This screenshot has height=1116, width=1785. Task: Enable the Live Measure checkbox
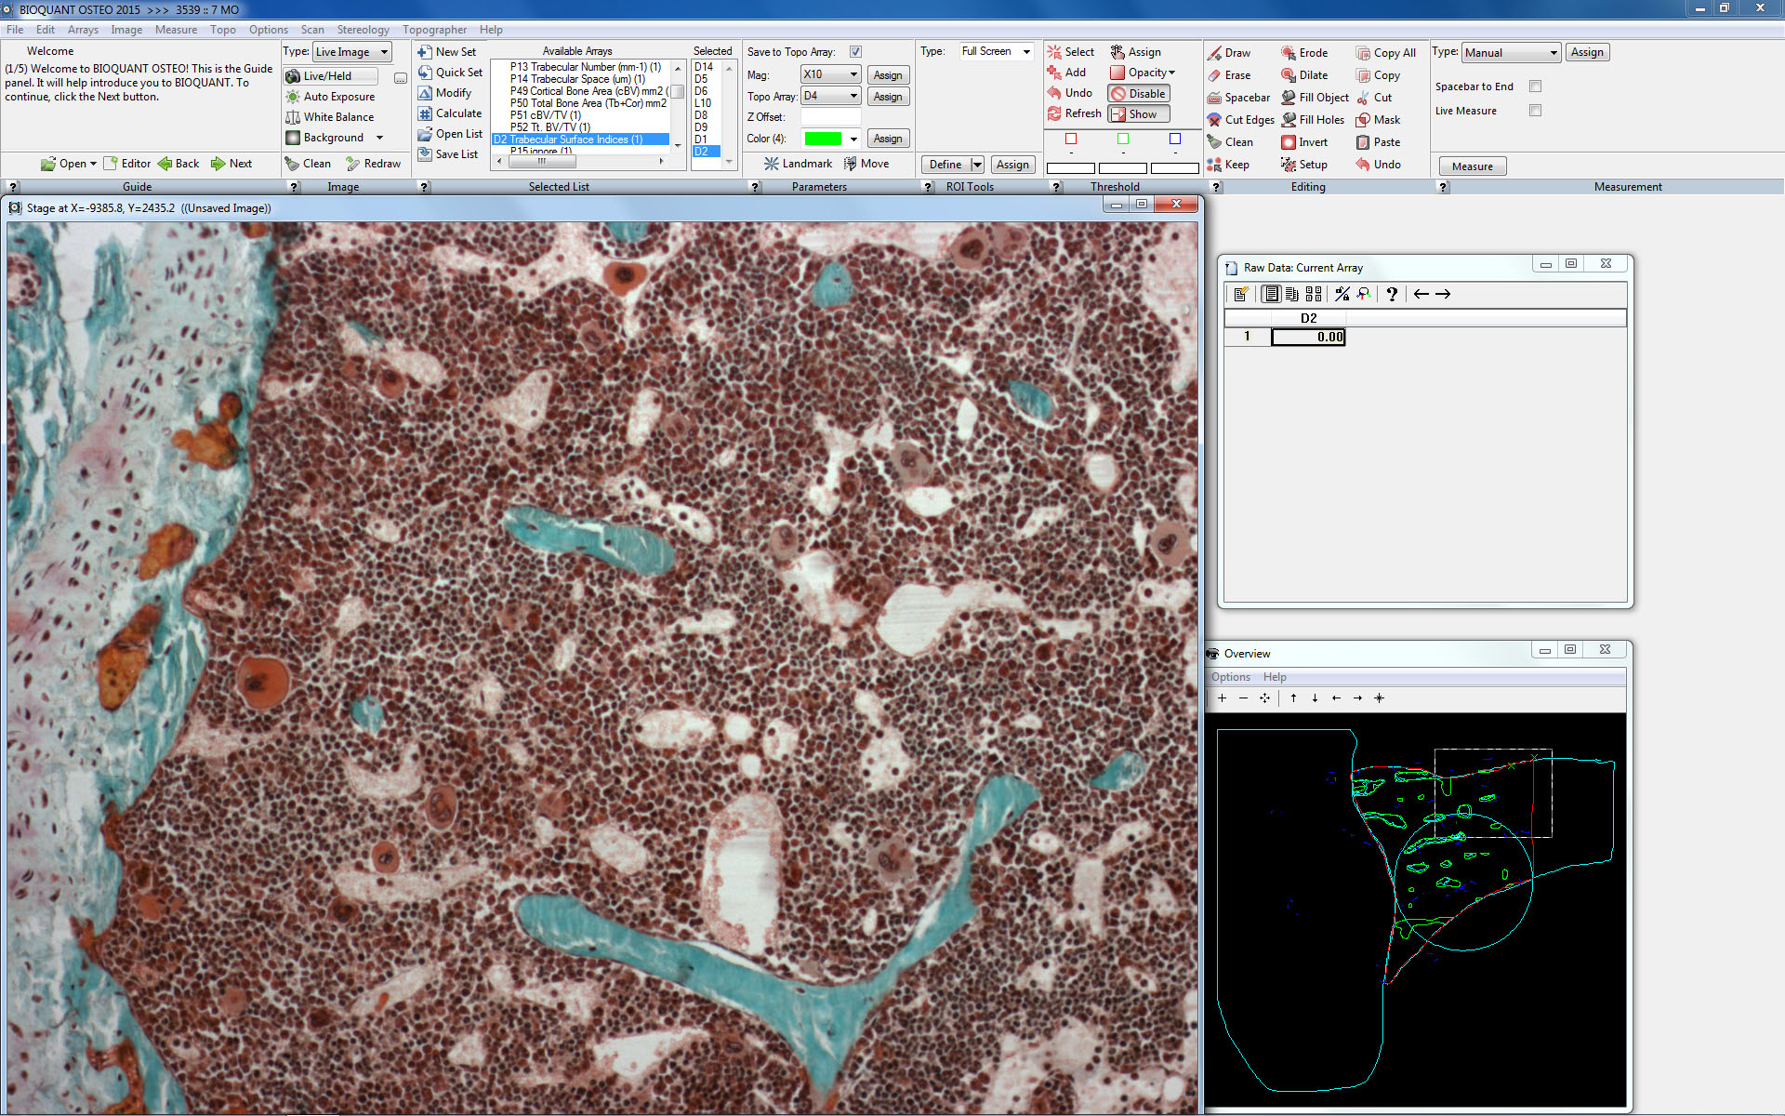coord(1536,111)
